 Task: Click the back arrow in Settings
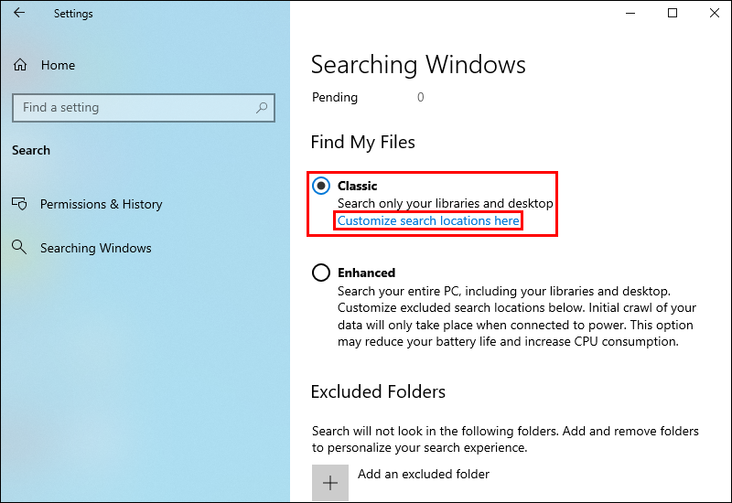coord(19,14)
